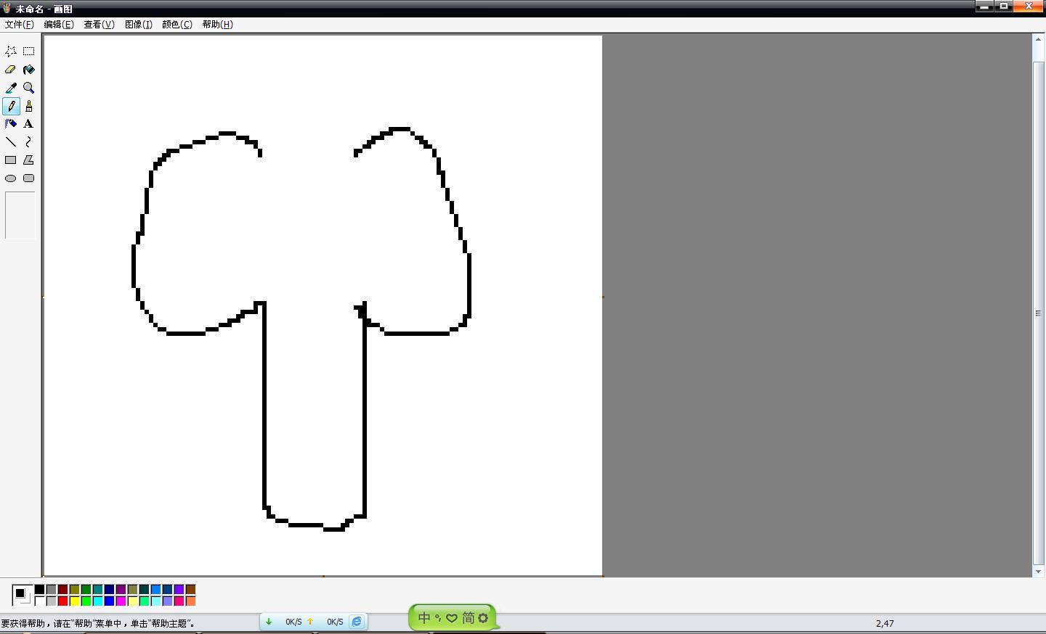Open the 图像(I) menu

pyautogui.click(x=139, y=24)
